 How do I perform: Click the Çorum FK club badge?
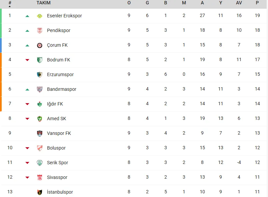(x=40, y=45)
